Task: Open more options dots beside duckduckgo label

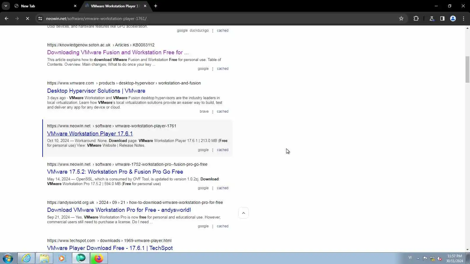Action: point(213,31)
